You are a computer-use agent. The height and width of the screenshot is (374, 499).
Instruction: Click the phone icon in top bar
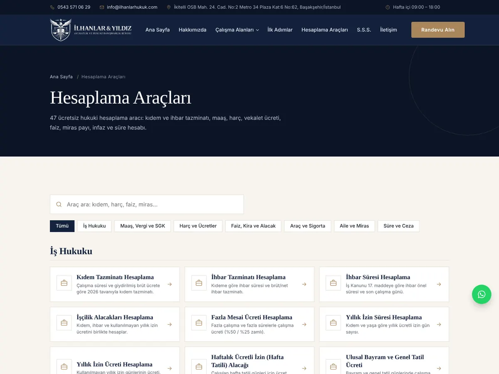tap(52, 7)
